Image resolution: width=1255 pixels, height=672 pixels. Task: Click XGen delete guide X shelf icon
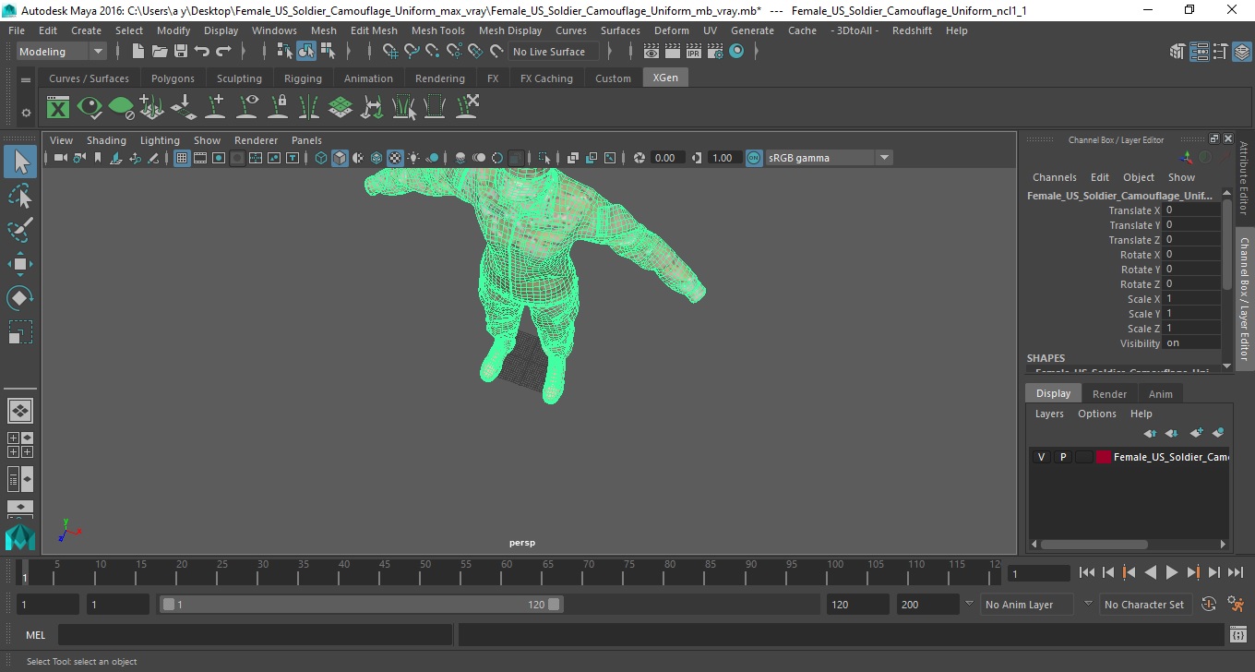(466, 108)
